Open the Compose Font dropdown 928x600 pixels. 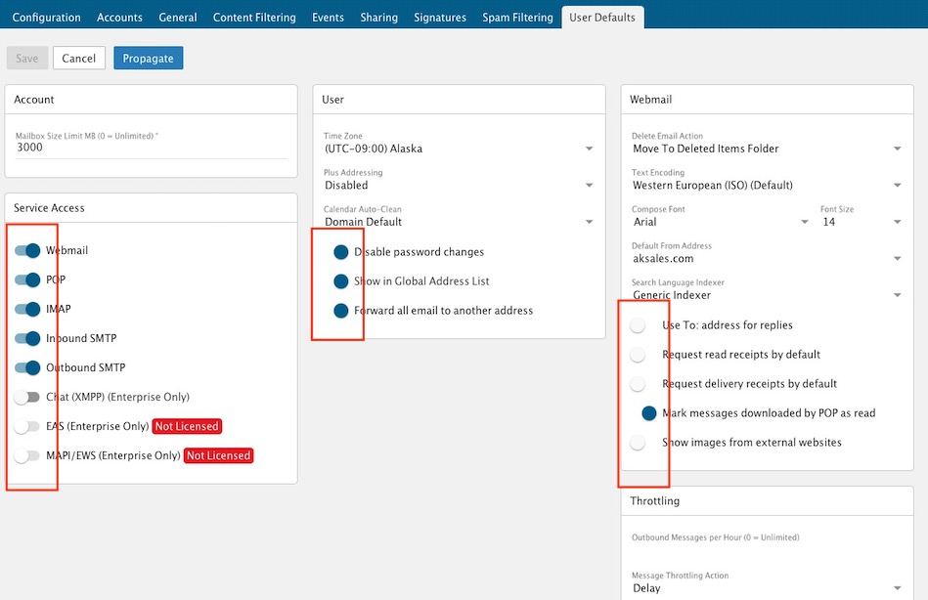pyautogui.click(x=721, y=222)
